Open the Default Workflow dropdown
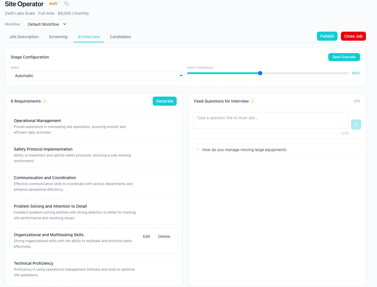377x287 pixels. 45,24
